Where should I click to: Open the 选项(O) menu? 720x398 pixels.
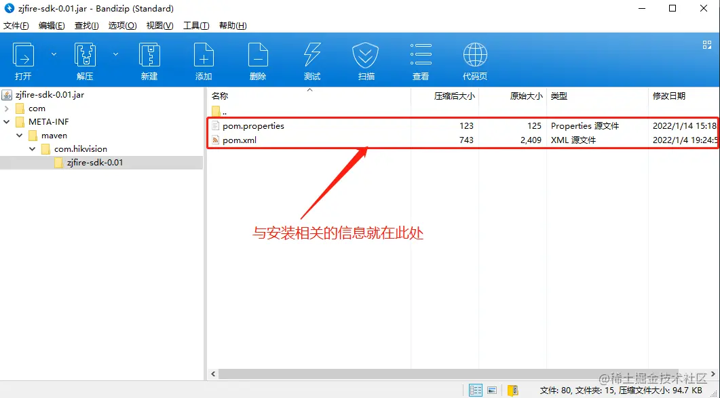click(123, 26)
